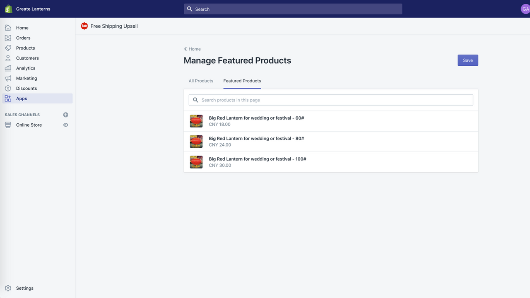Click the 100# lantern thumbnail
Screen dimensions: 530x298
[196, 162]
